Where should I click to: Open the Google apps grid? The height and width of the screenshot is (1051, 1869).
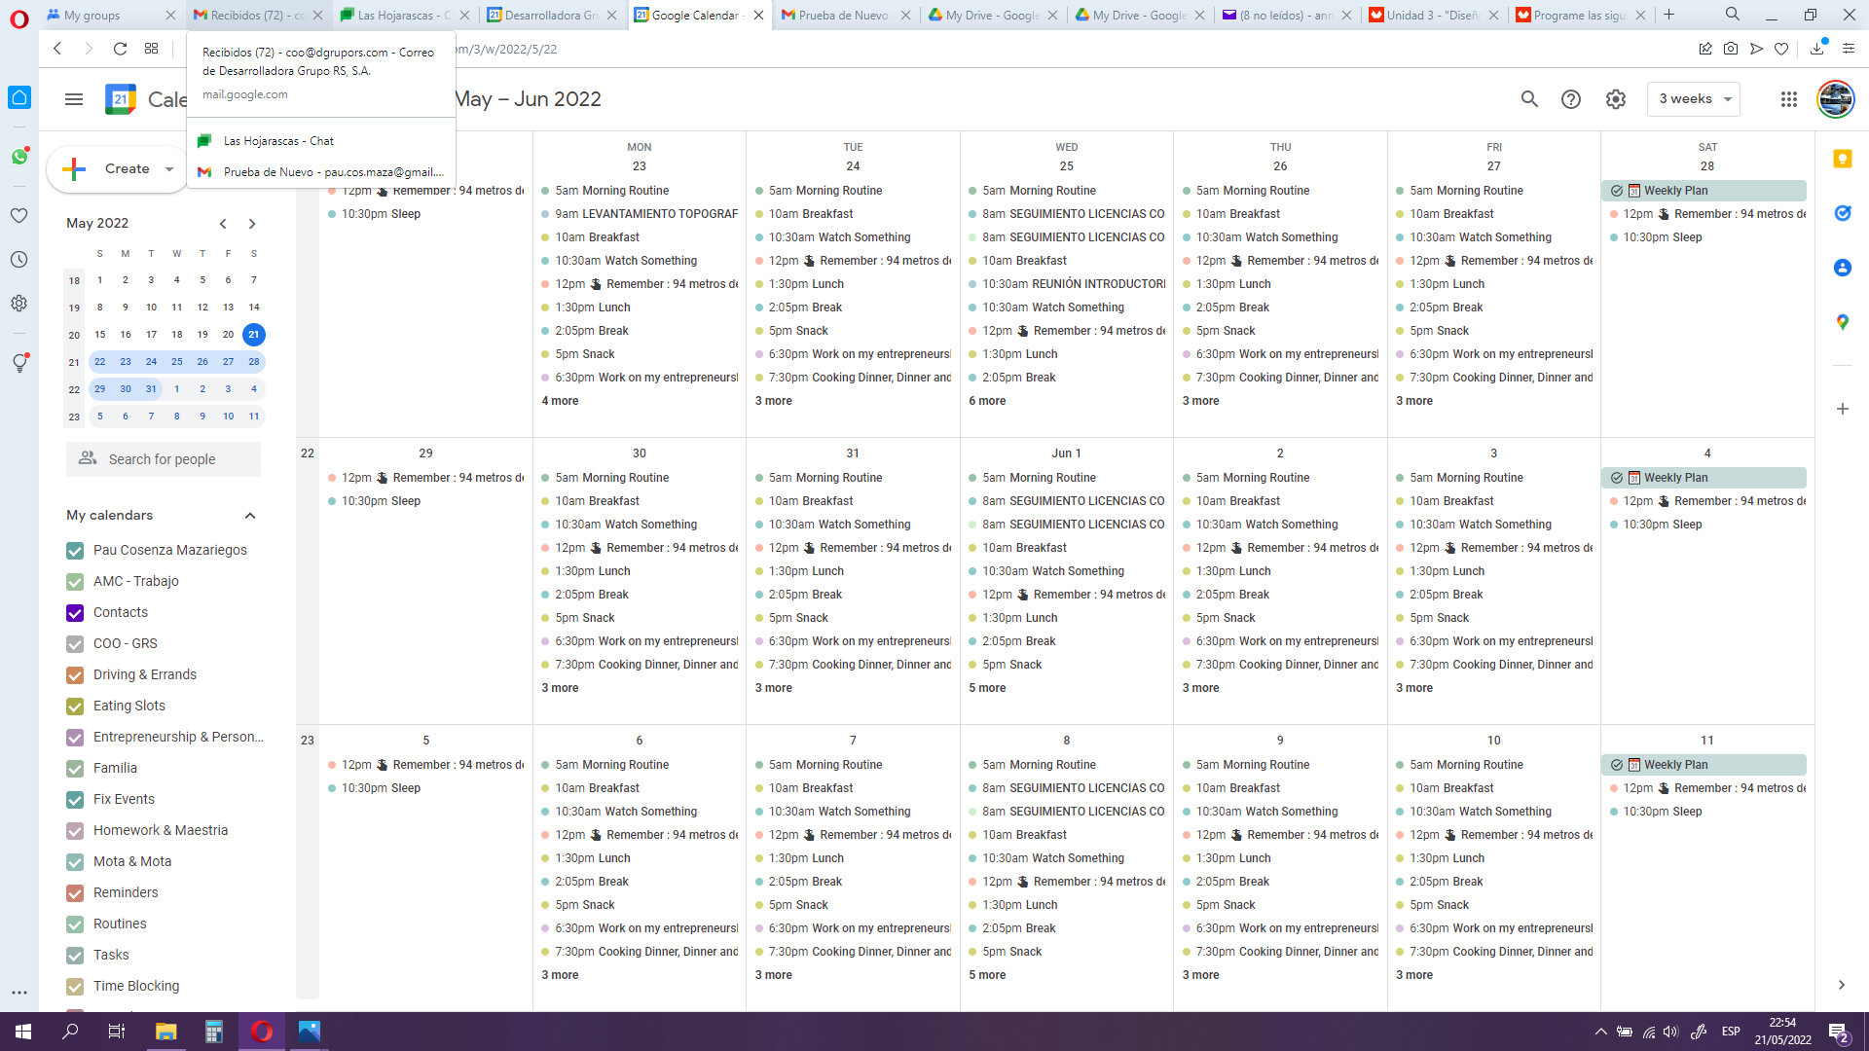(x=1789, y=99)
